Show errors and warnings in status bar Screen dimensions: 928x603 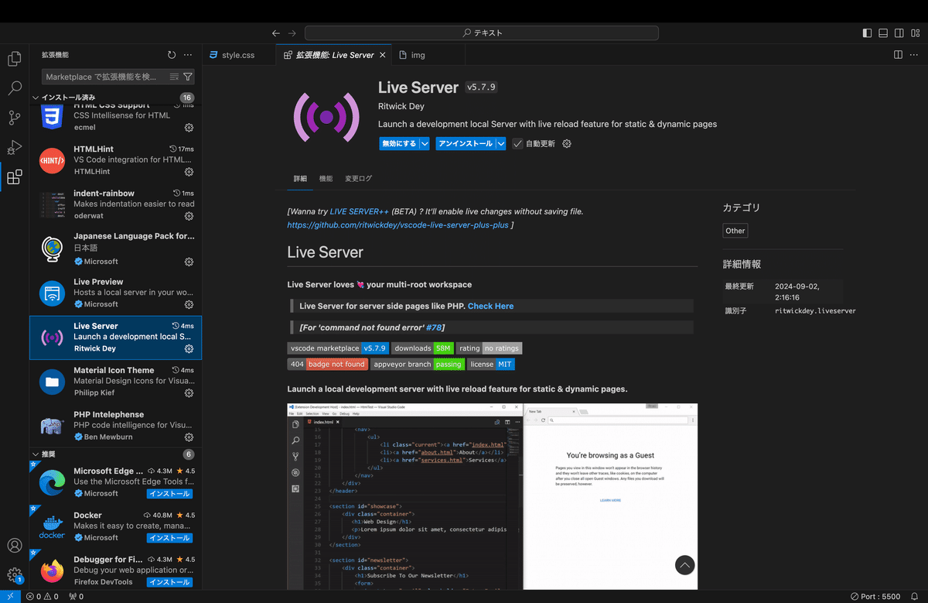pos(44,597)
